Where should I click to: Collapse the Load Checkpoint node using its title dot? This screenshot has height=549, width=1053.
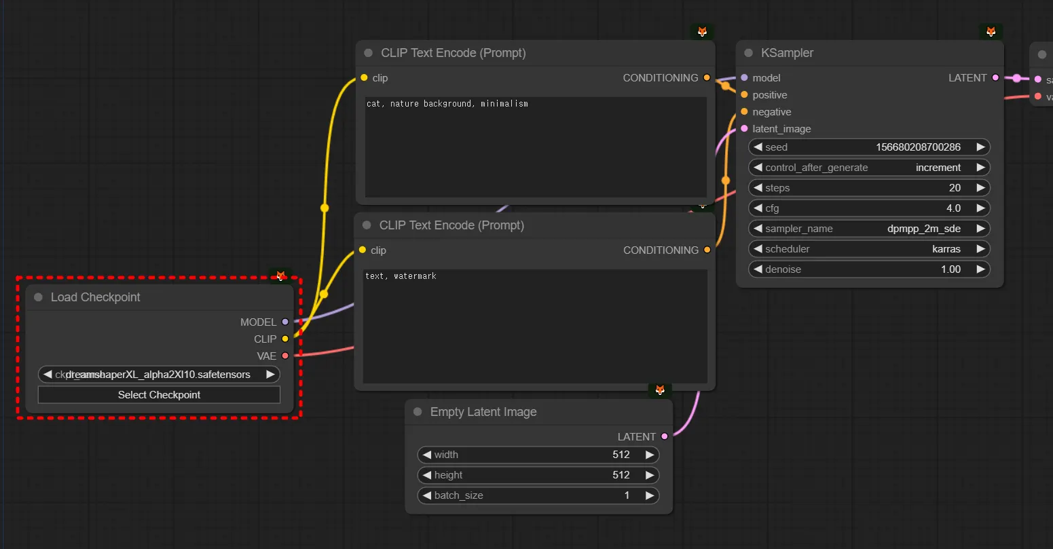(x=38, y=297)
